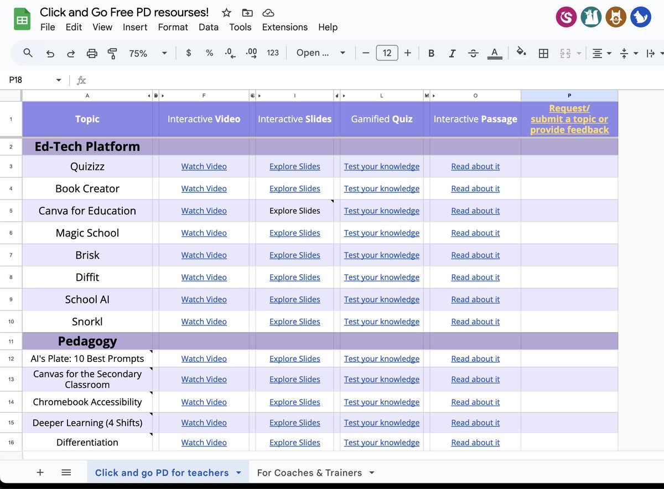Open the Tools menu
Image resolution: width=664 pixels, height=489 pixels.
(240, 27)
